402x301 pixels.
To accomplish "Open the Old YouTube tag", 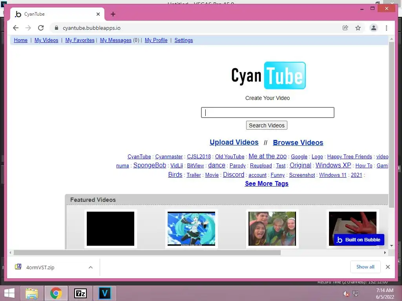I will 230,156.
